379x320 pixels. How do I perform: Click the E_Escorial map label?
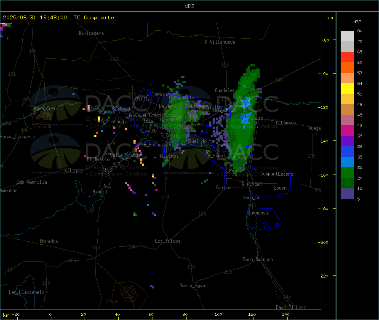pyautogui.click(x=156, y=145)
